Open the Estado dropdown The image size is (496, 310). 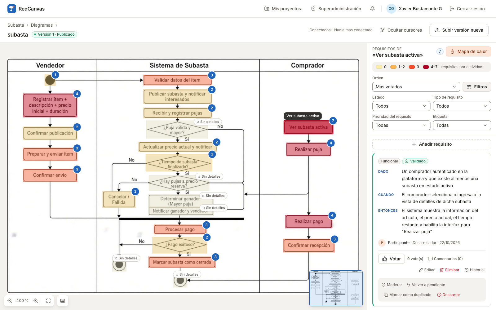coord(401,106)
